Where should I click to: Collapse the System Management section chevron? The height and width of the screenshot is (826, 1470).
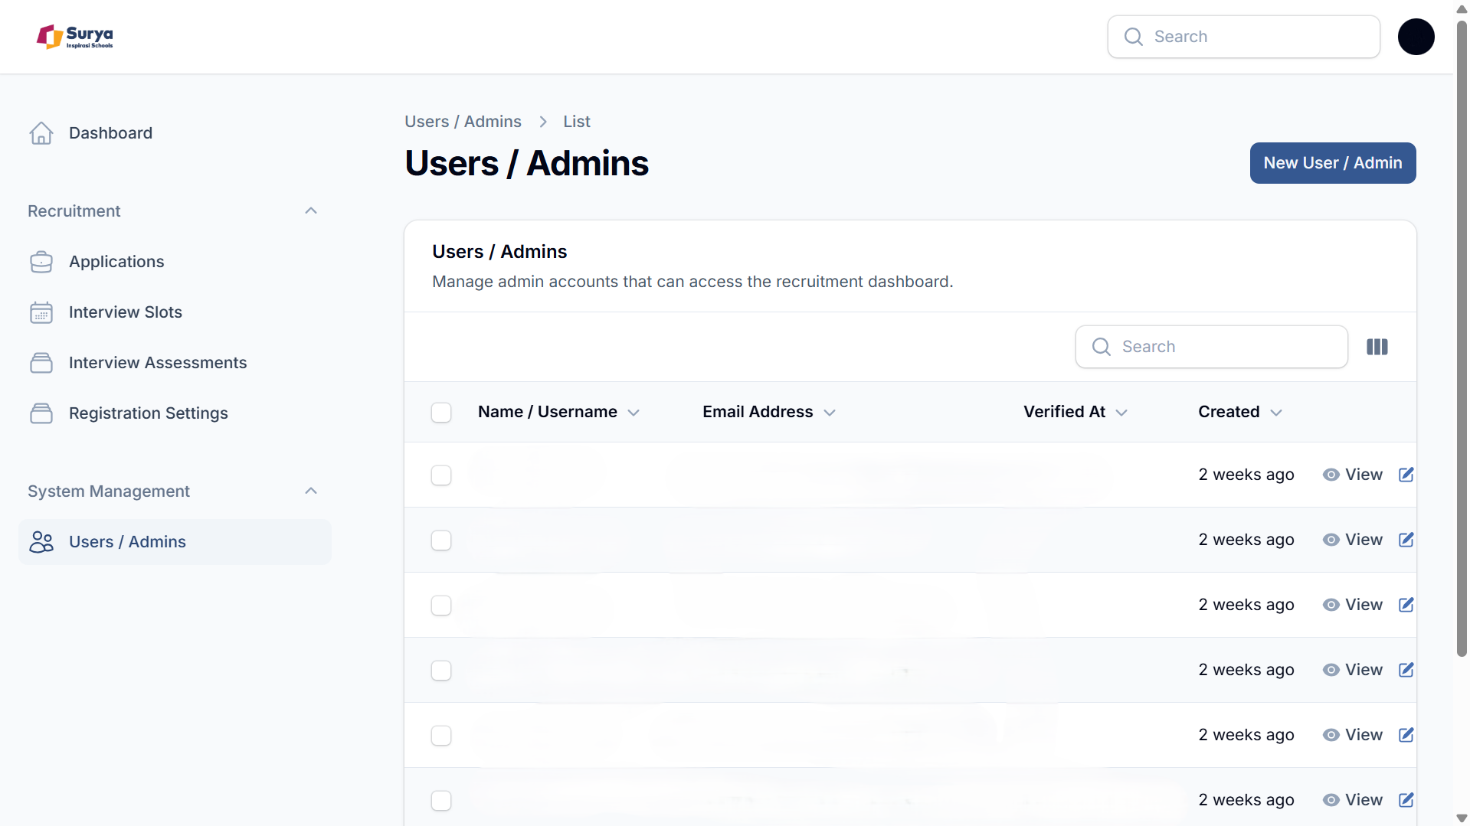click(x=311, y=491)
